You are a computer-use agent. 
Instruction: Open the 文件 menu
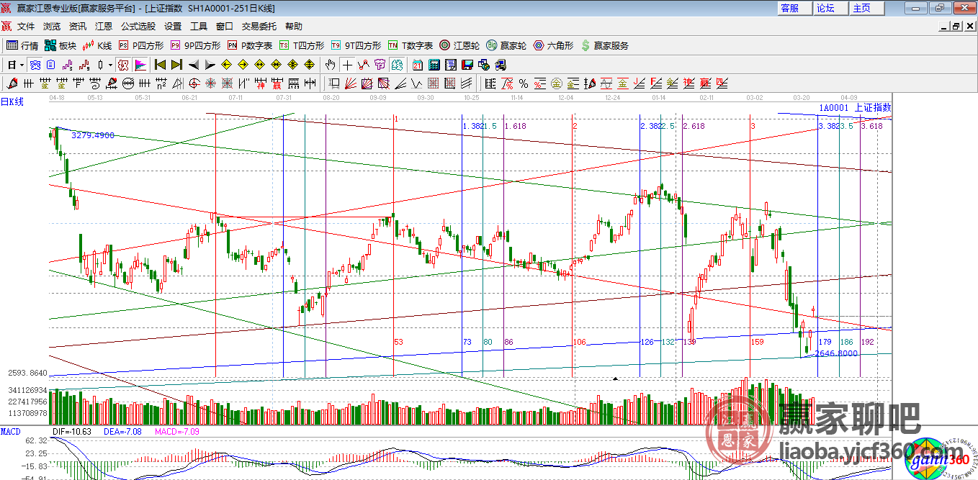pos(26,27)
